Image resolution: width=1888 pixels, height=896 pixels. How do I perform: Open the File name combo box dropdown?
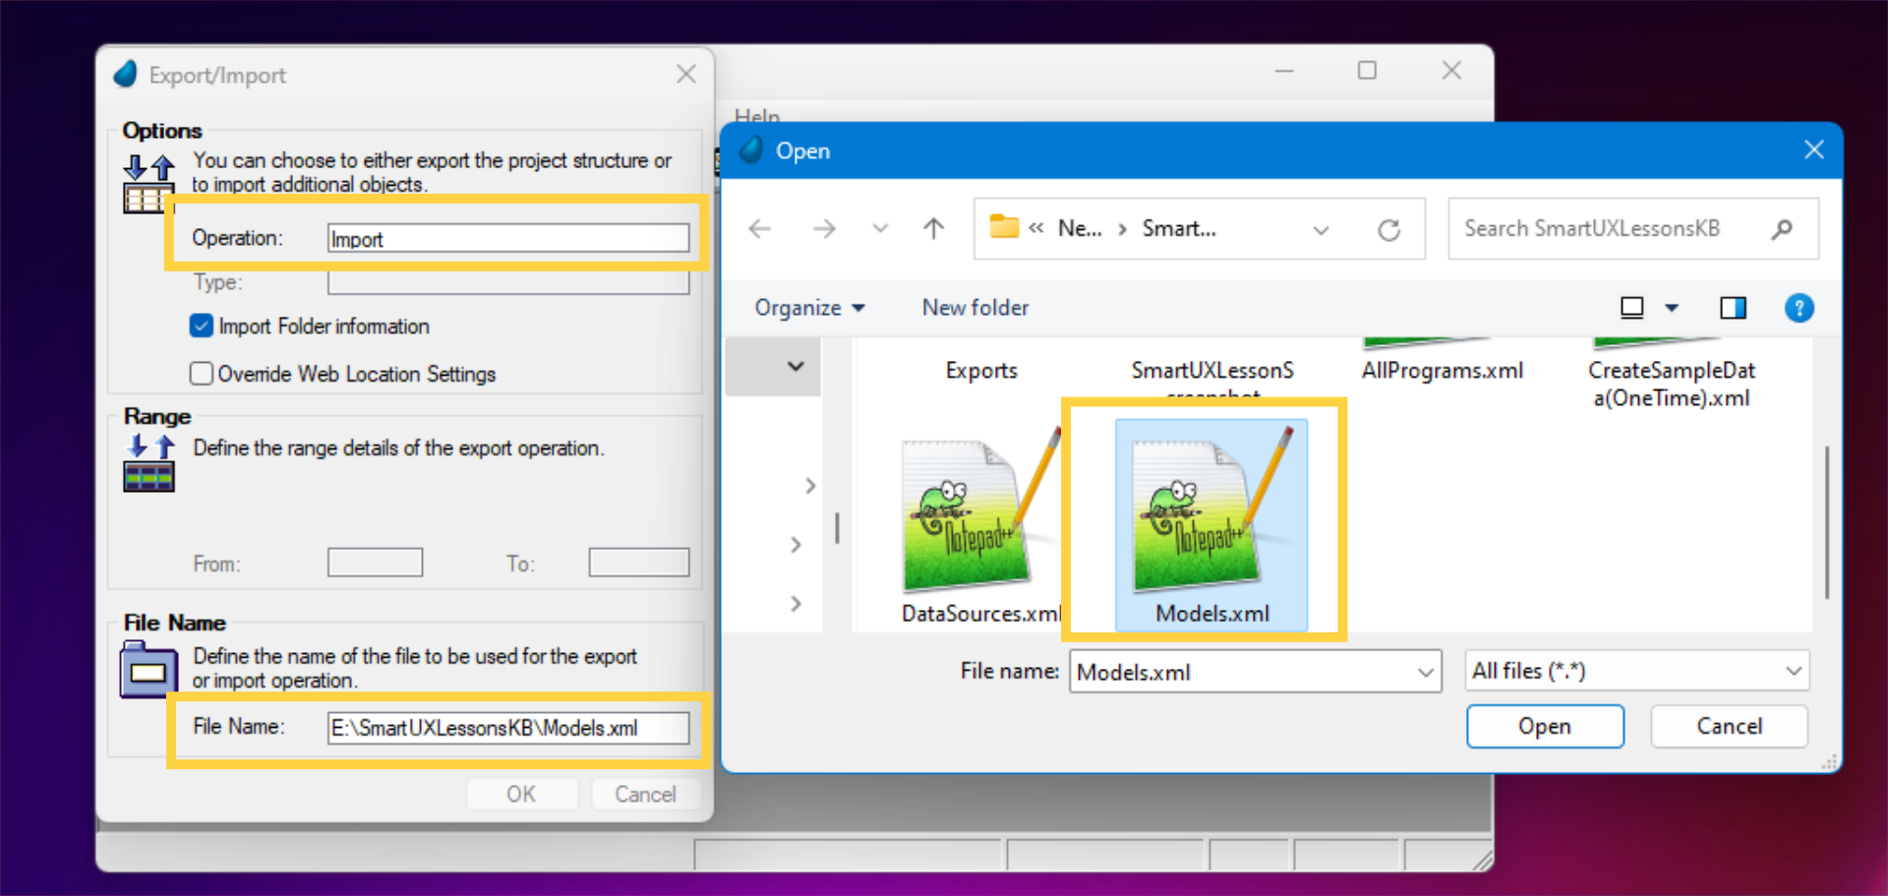coord(1425,673)
